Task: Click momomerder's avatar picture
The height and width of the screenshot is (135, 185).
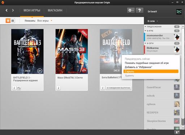Action: [x=177, y=37]
